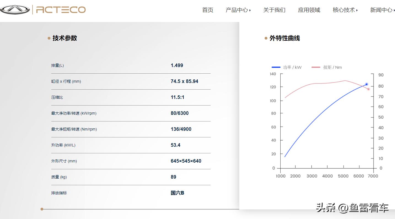Click the blue 功率/kW legend line icon
395x219 pixels.
(276, 67)
